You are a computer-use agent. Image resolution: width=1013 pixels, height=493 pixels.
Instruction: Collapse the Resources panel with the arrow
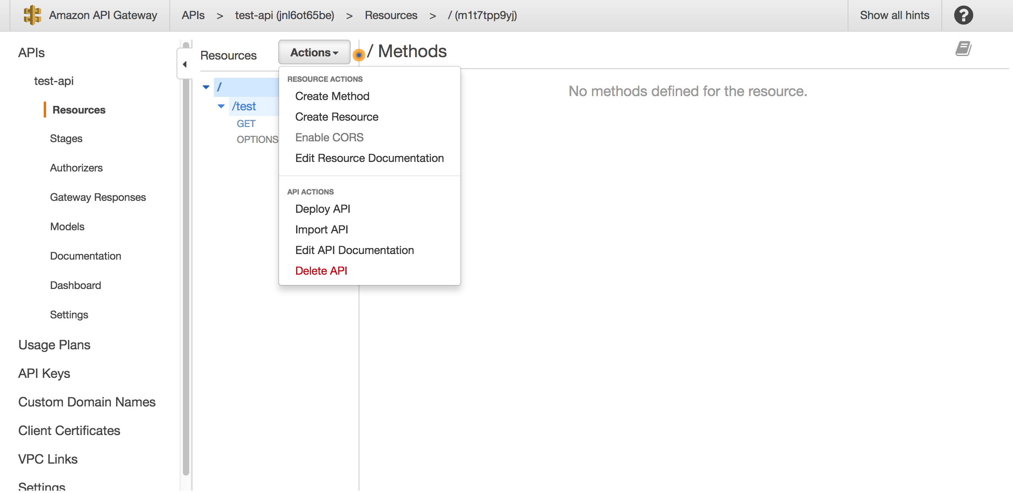click(184, 64)
